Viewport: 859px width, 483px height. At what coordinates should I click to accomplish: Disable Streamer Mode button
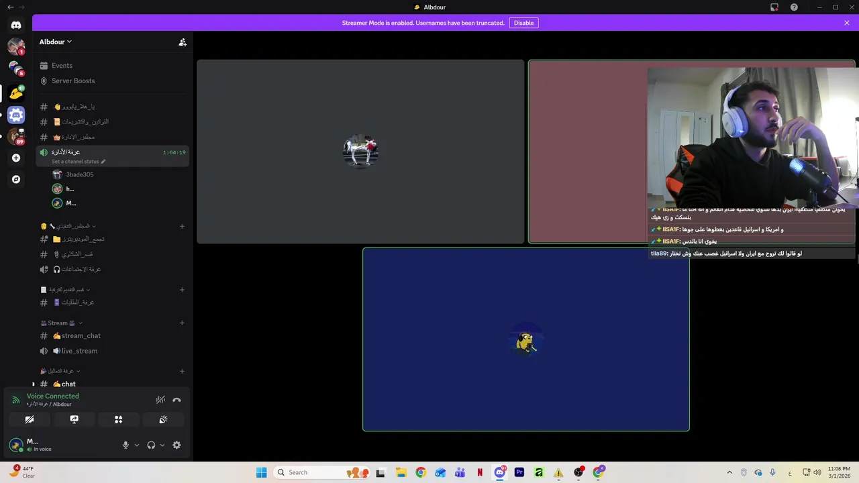pyautogui.click(x=523, y=23)
